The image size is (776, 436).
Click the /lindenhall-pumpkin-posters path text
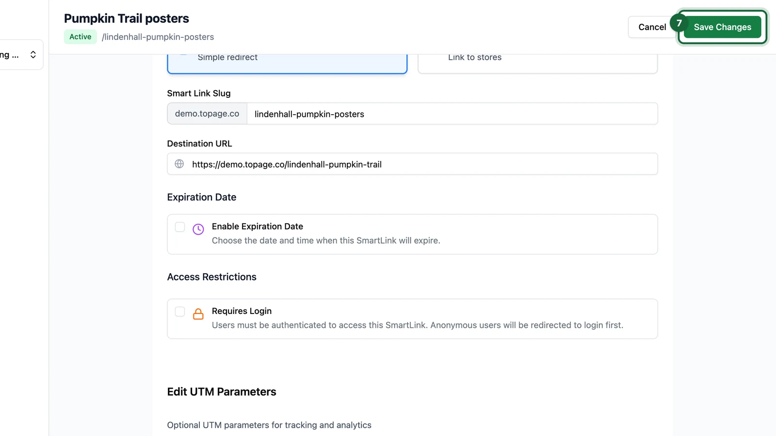click(158, 37)
